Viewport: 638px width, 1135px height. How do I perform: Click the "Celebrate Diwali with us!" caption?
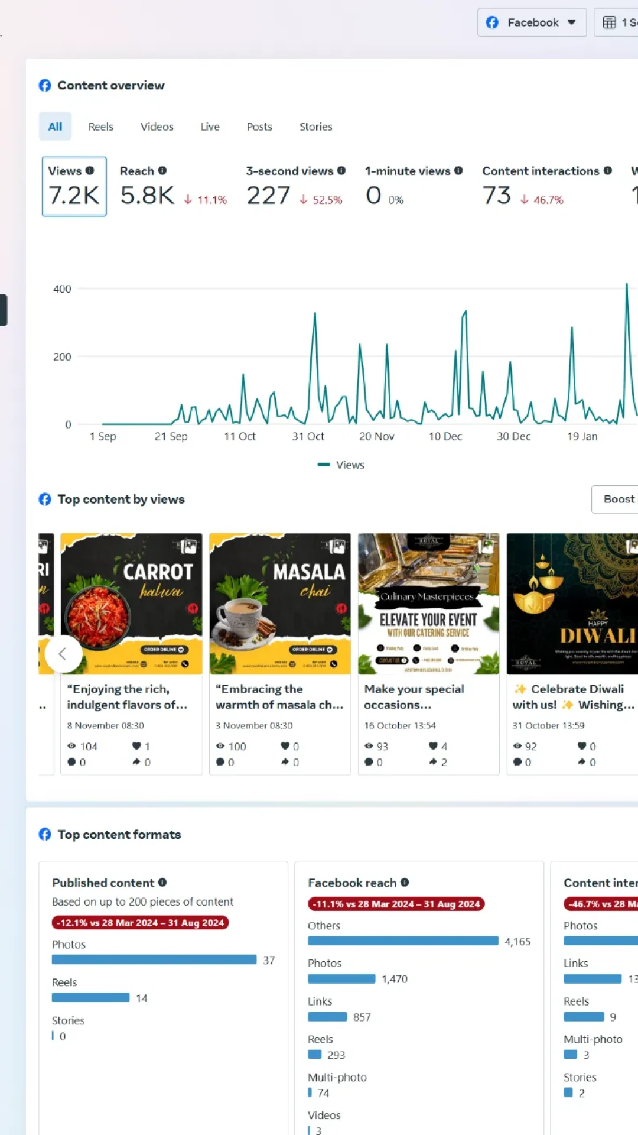coord(574,697)
